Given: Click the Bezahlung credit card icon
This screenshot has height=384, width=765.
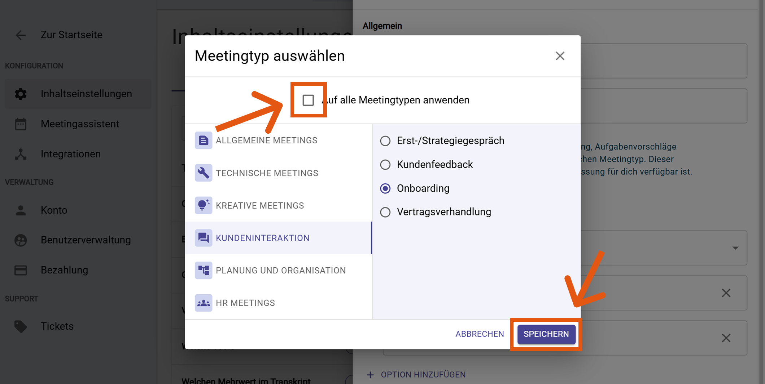Looking at the screenshot, I should [21, 270].
